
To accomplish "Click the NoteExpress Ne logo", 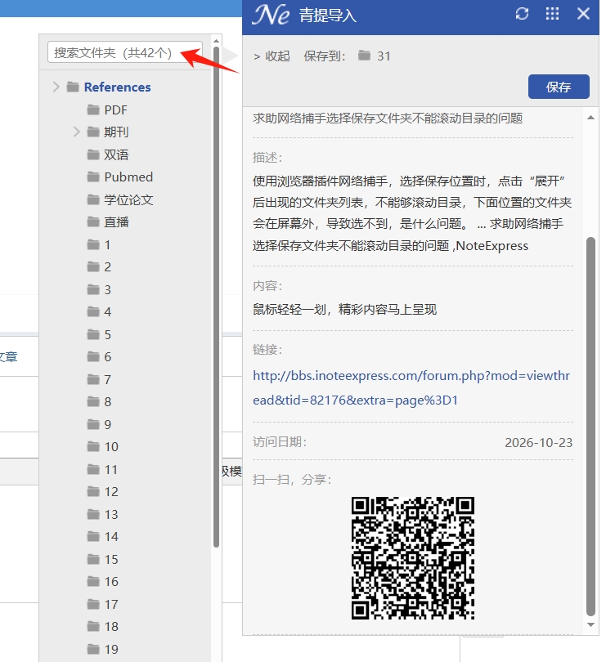I will pos(271,15).
